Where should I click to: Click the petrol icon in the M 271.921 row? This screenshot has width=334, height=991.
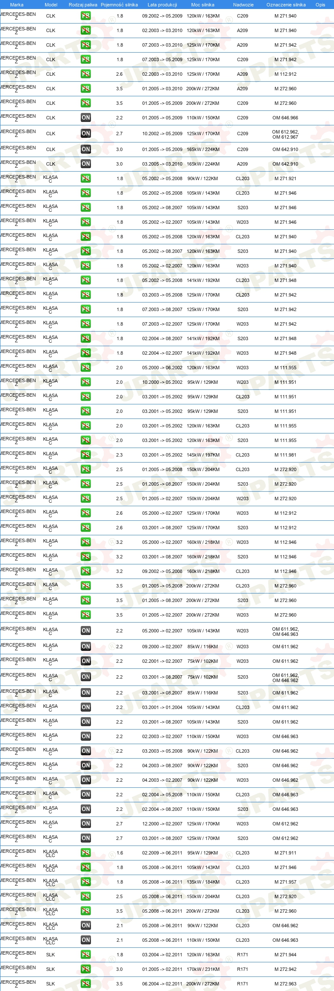pos(86,178)
